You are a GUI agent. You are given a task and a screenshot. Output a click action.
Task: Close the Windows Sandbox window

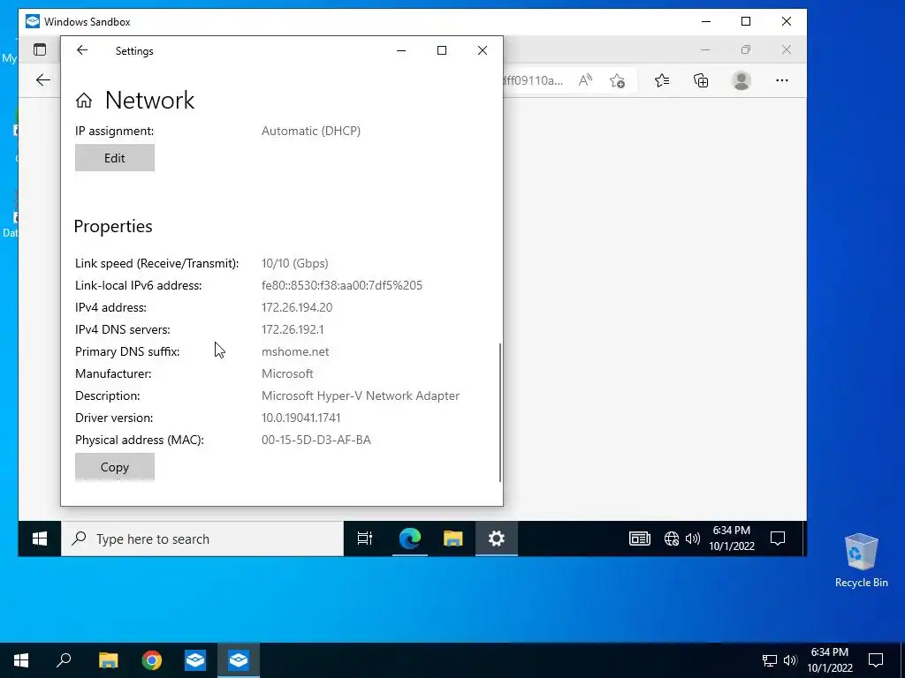click(786, 21)
